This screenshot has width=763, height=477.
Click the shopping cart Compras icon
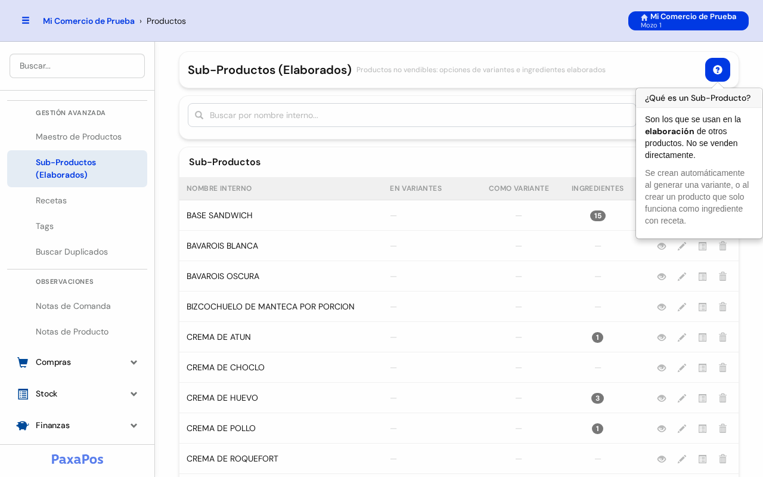(23, 363)
